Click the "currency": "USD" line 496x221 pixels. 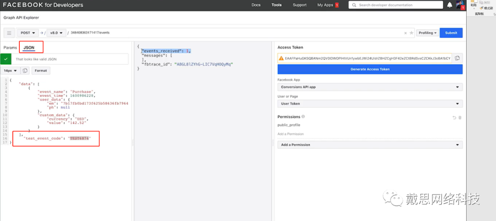click(67, 119)
